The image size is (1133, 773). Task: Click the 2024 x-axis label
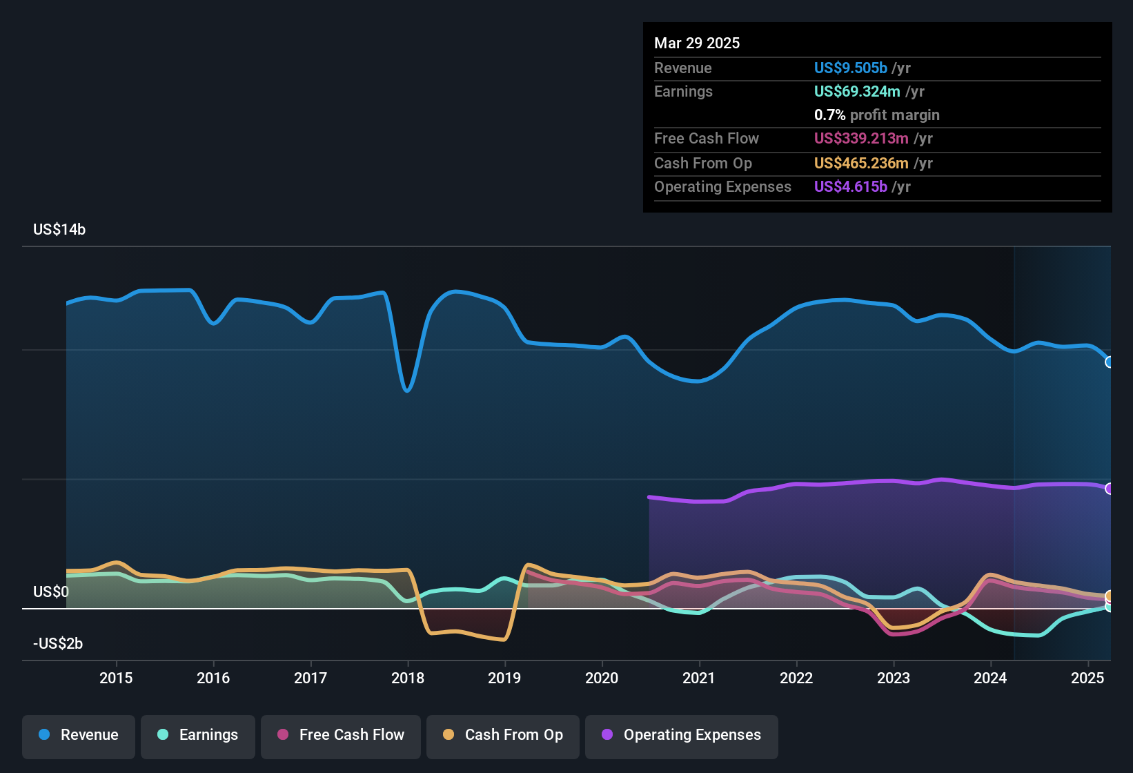990,678
